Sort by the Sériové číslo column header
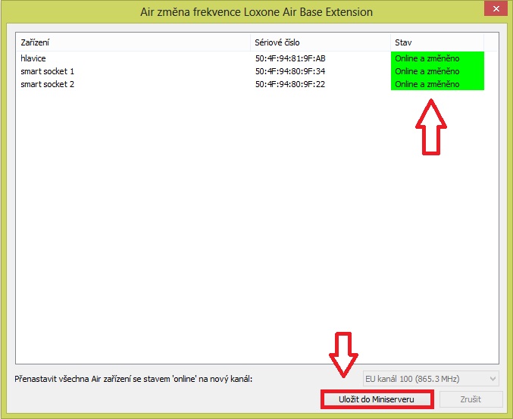Viewport: 513px width, 419px height. pos(320,42)
